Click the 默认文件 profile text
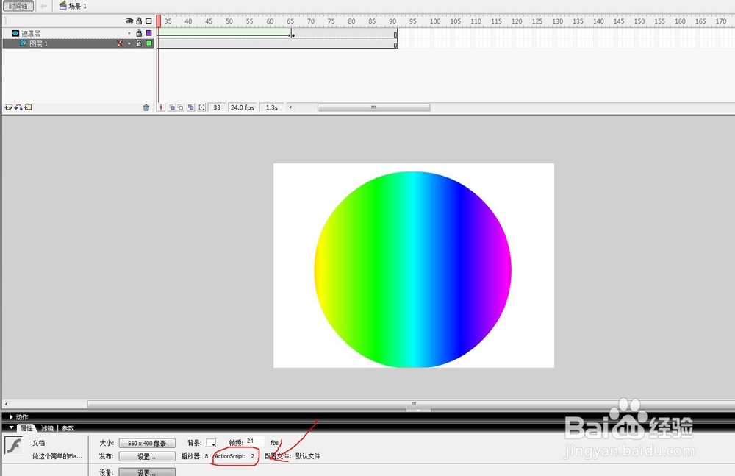This screenshot has width=735, height=476. coord(308,456)
